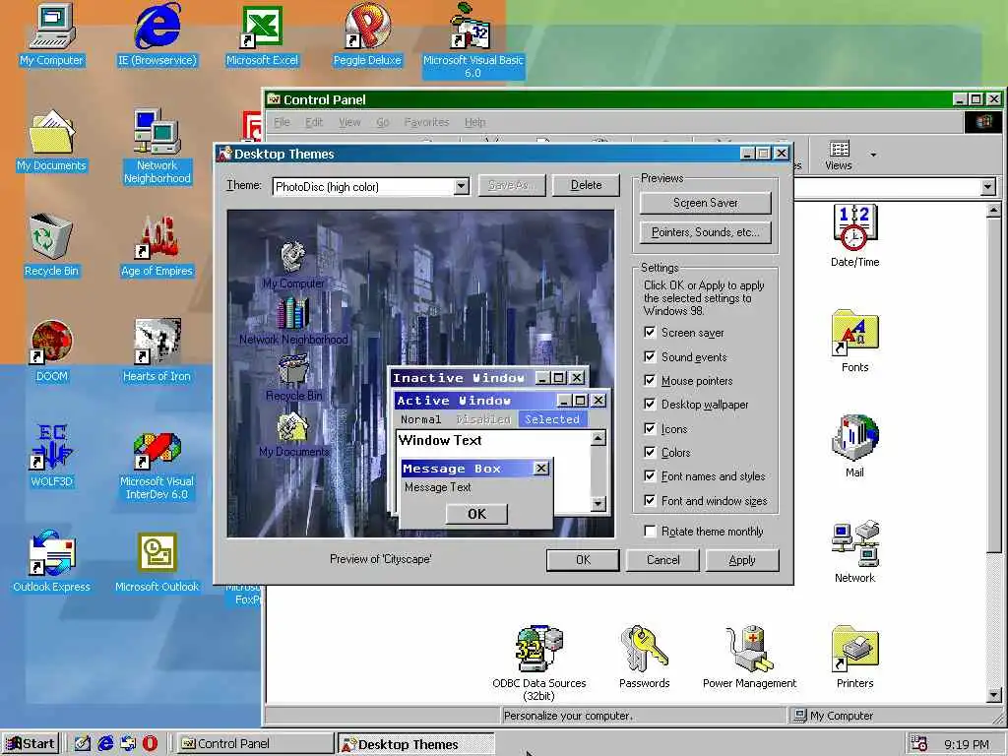1008x756 pixels.
Task: Open the My Computer desktop icon
Action: 51,34
